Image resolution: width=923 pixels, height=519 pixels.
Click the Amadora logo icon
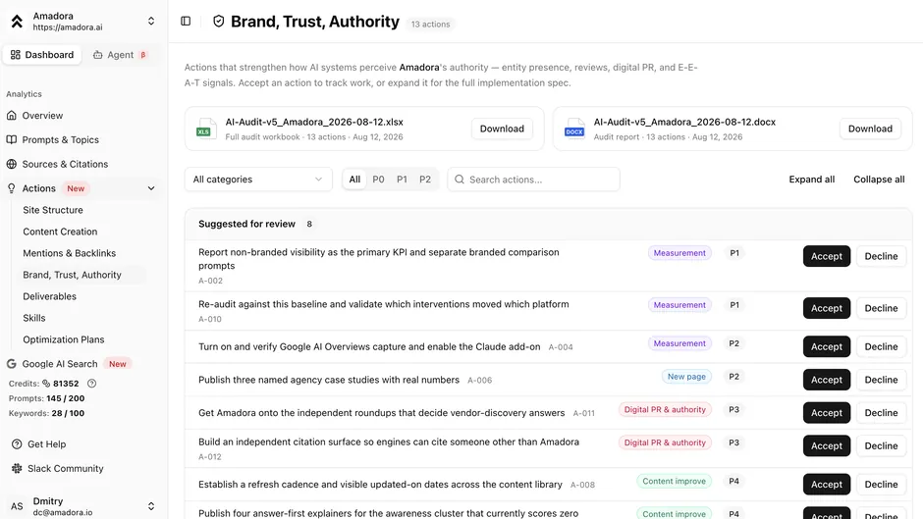tap(17, 22)
